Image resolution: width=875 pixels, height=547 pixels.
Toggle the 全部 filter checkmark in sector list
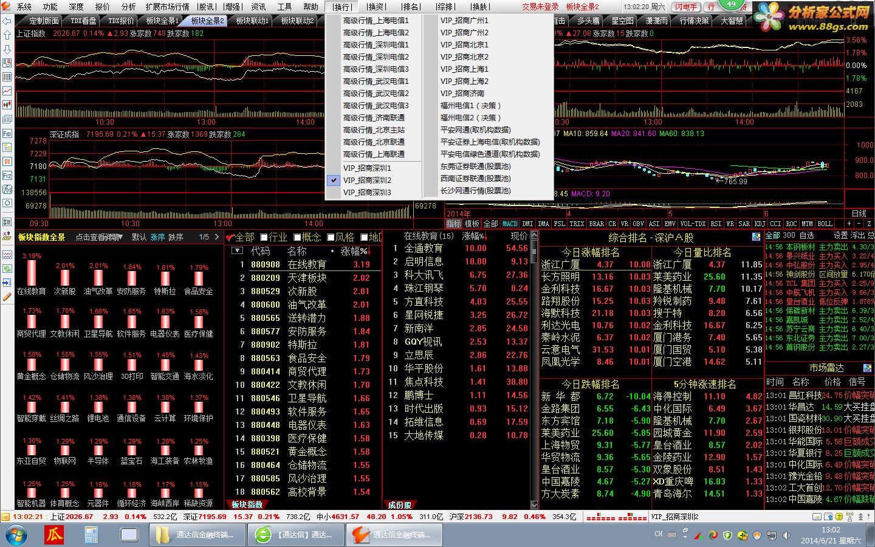(230, 237)
